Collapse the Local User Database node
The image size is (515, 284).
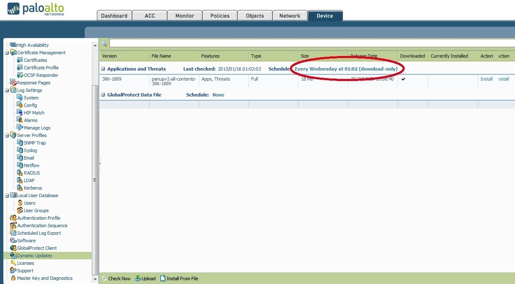[x=7, y=195]
